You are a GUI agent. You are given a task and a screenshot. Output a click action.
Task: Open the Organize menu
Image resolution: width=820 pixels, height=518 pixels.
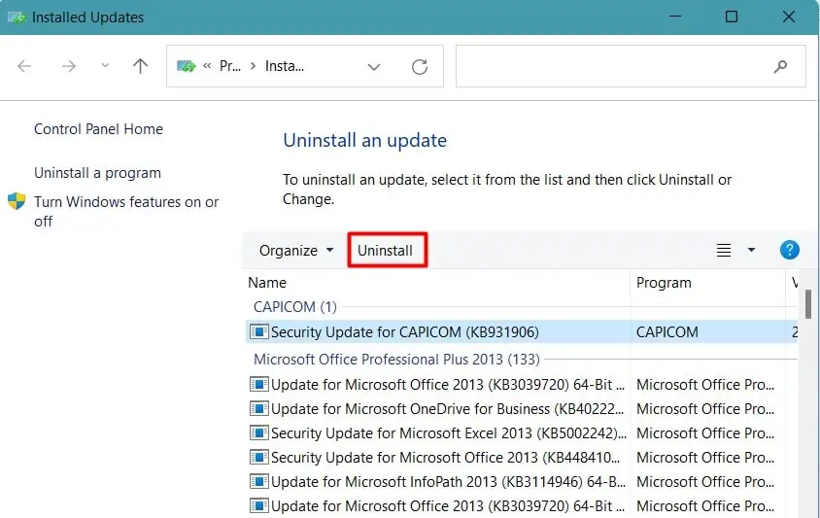(296, 251)
